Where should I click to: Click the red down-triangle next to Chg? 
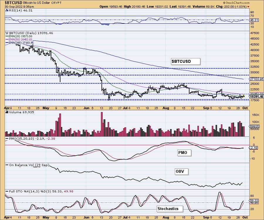[248, 7]
